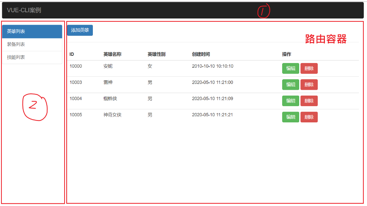Open 技能列表 in the sidebar
Image resolution: width=367 pixels, height=206 pixels.
pos(32,57)
